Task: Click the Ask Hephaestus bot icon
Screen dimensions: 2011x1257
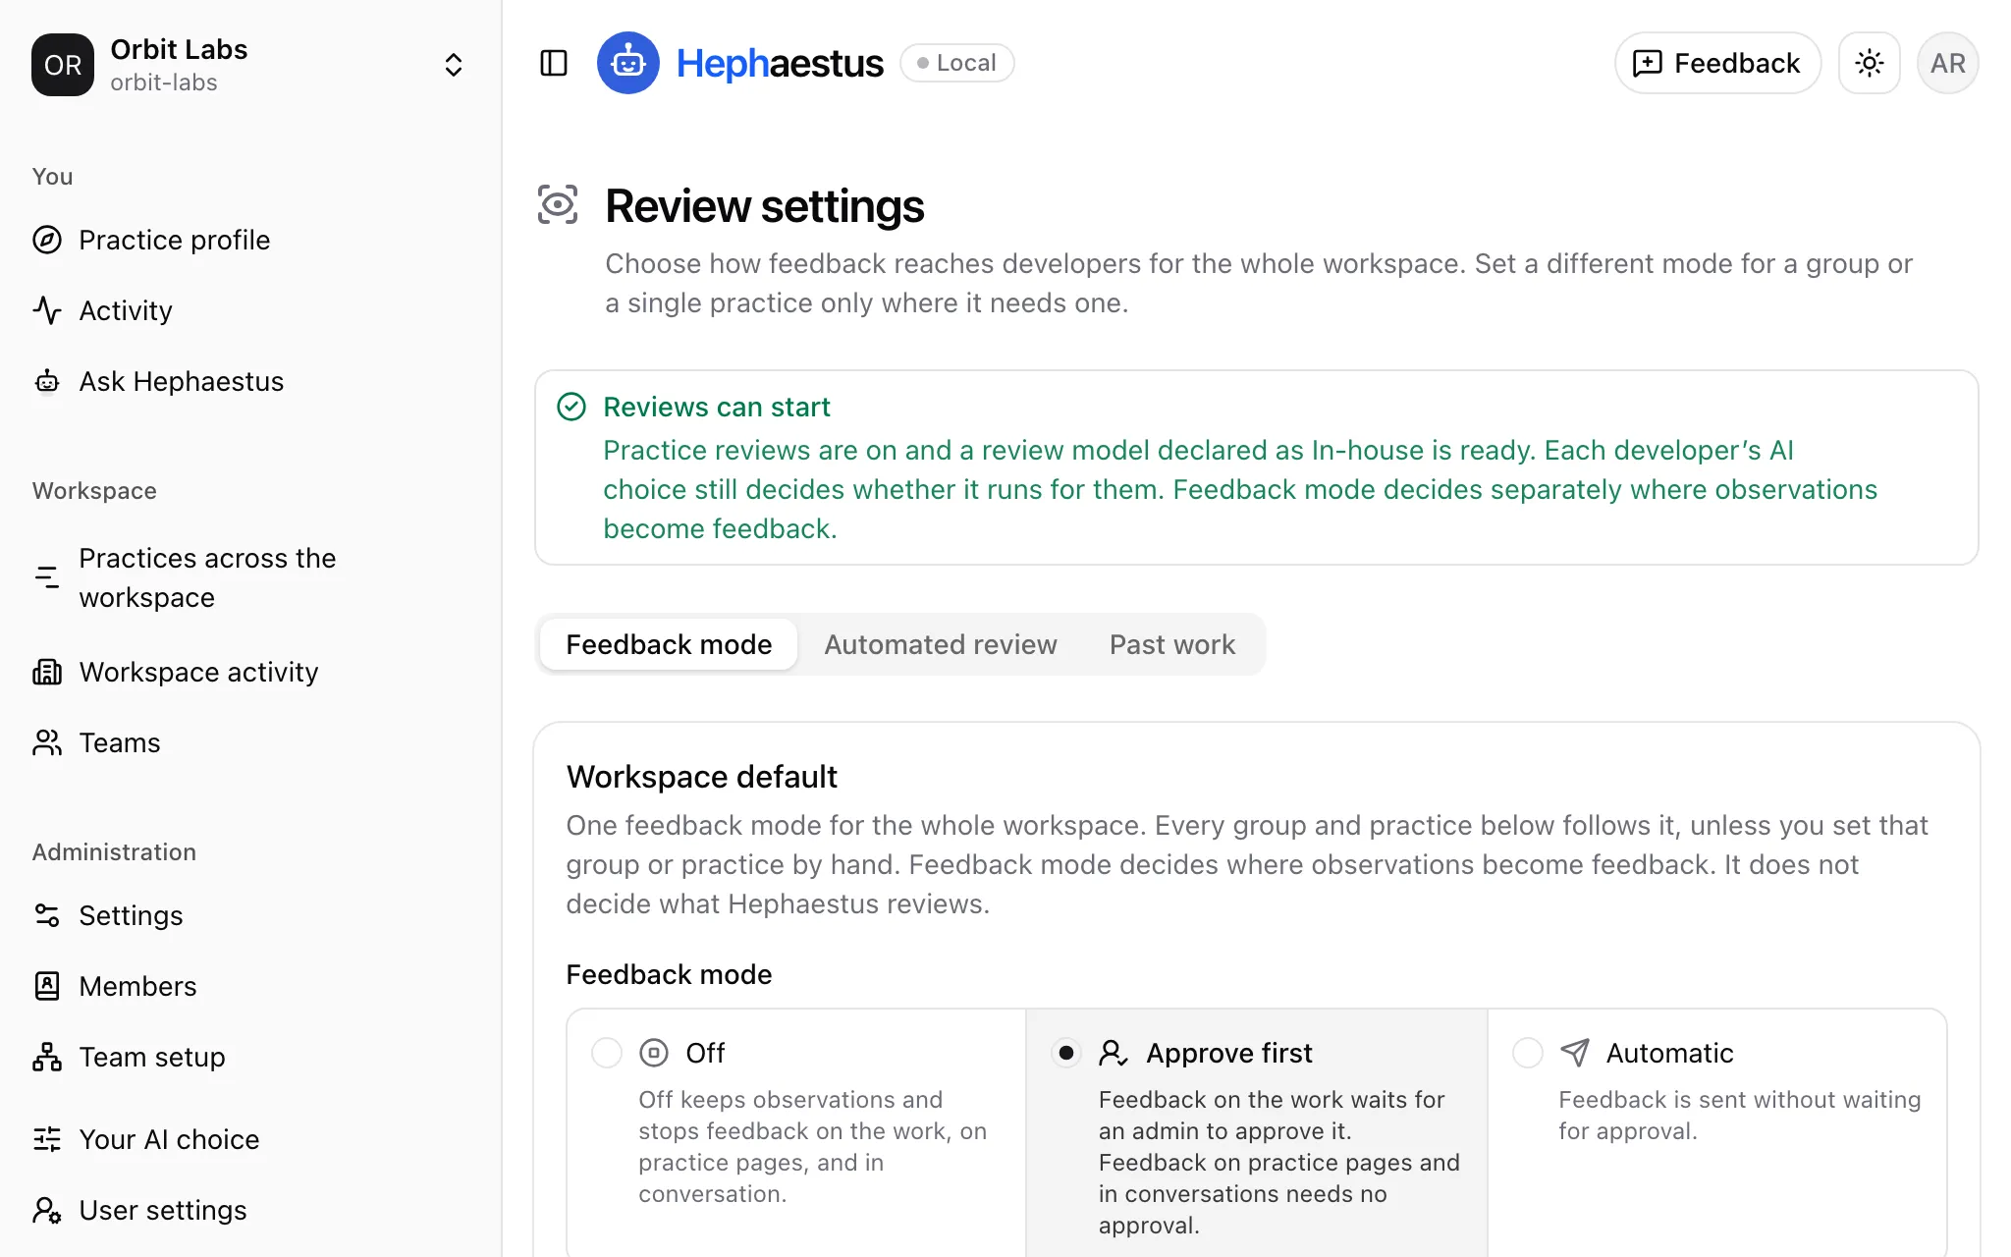Action: 47,381
